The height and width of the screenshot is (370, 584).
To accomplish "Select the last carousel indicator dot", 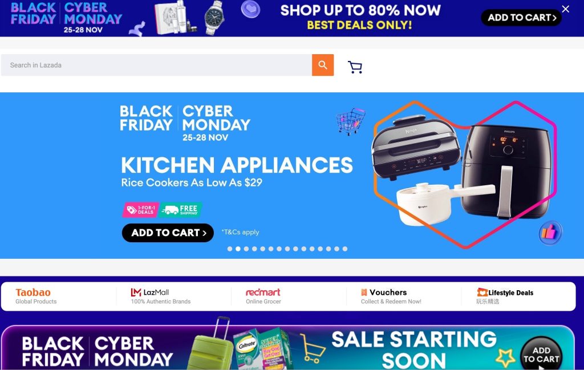I will pyautogui.click(x=345, y=249).
